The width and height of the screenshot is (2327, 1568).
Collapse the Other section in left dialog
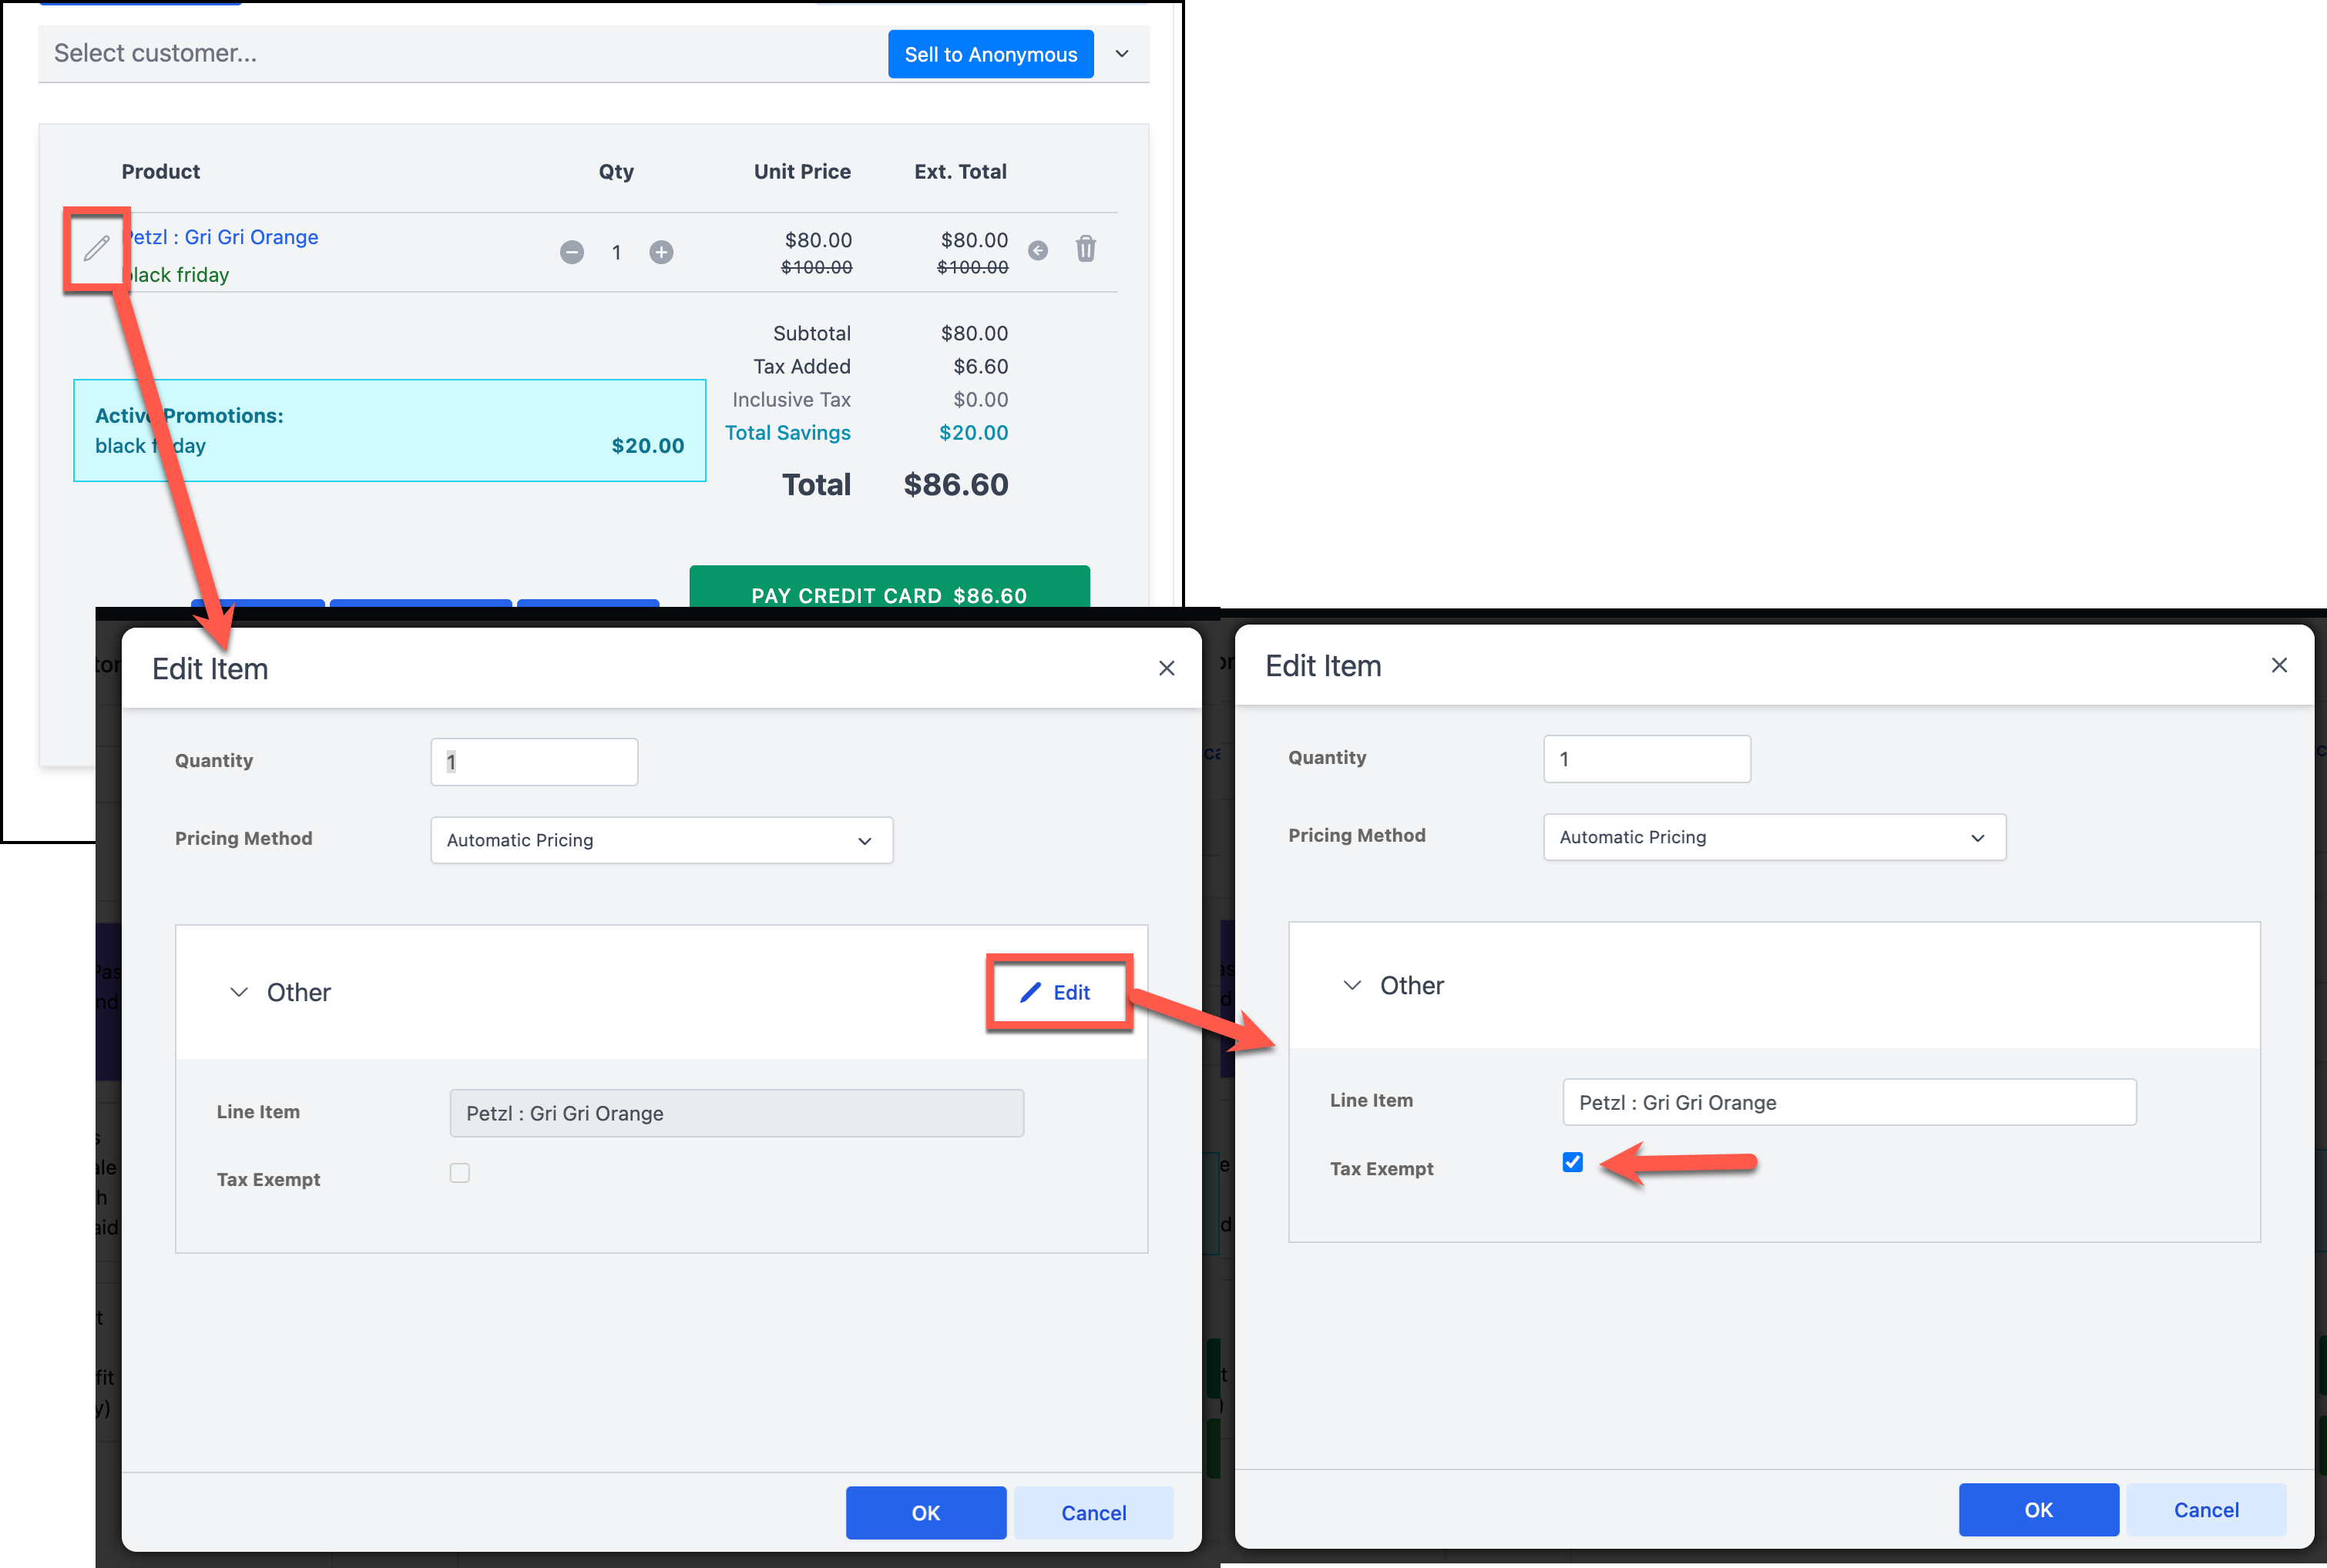point(239,992)
